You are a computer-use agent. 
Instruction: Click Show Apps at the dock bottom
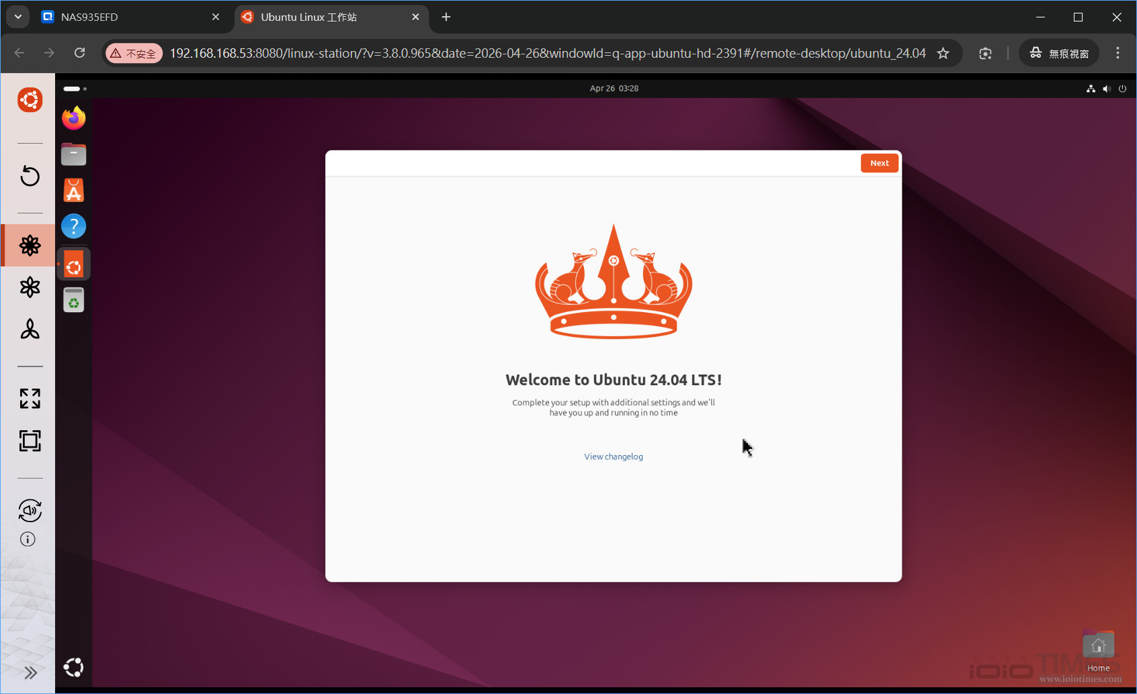(x=73, y=666)
